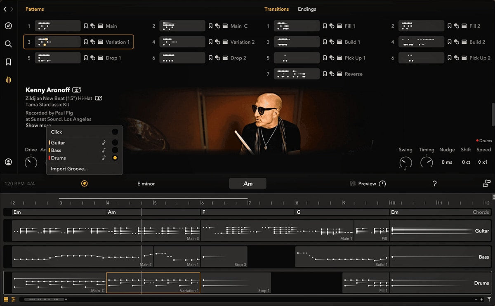This screenshot has height=306, width=495.
Task: Click the Am chord button
Action: coord(247,184)
